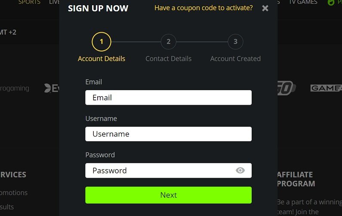The height and width of the screenshot is (216, 342).
Task: Close the sign up dialog
Action: pyautogui.click(x=265, y=8)
